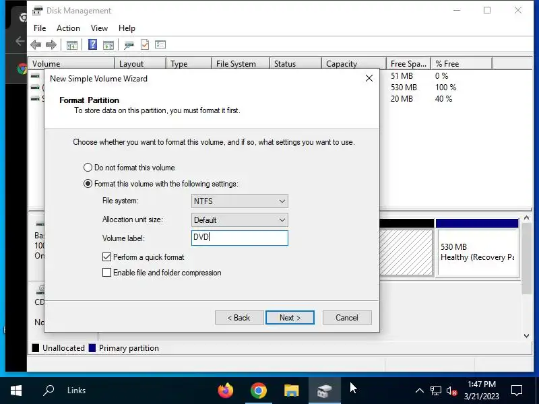This screenshot has height=404, width=539.
Task: Click the Unallocated black legend swatch
Action: coord(36,348)
